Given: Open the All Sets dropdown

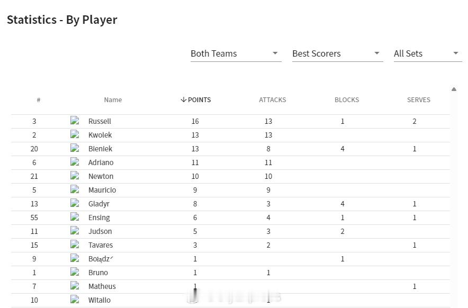Looking at the screenshot, I should (427, 53).
